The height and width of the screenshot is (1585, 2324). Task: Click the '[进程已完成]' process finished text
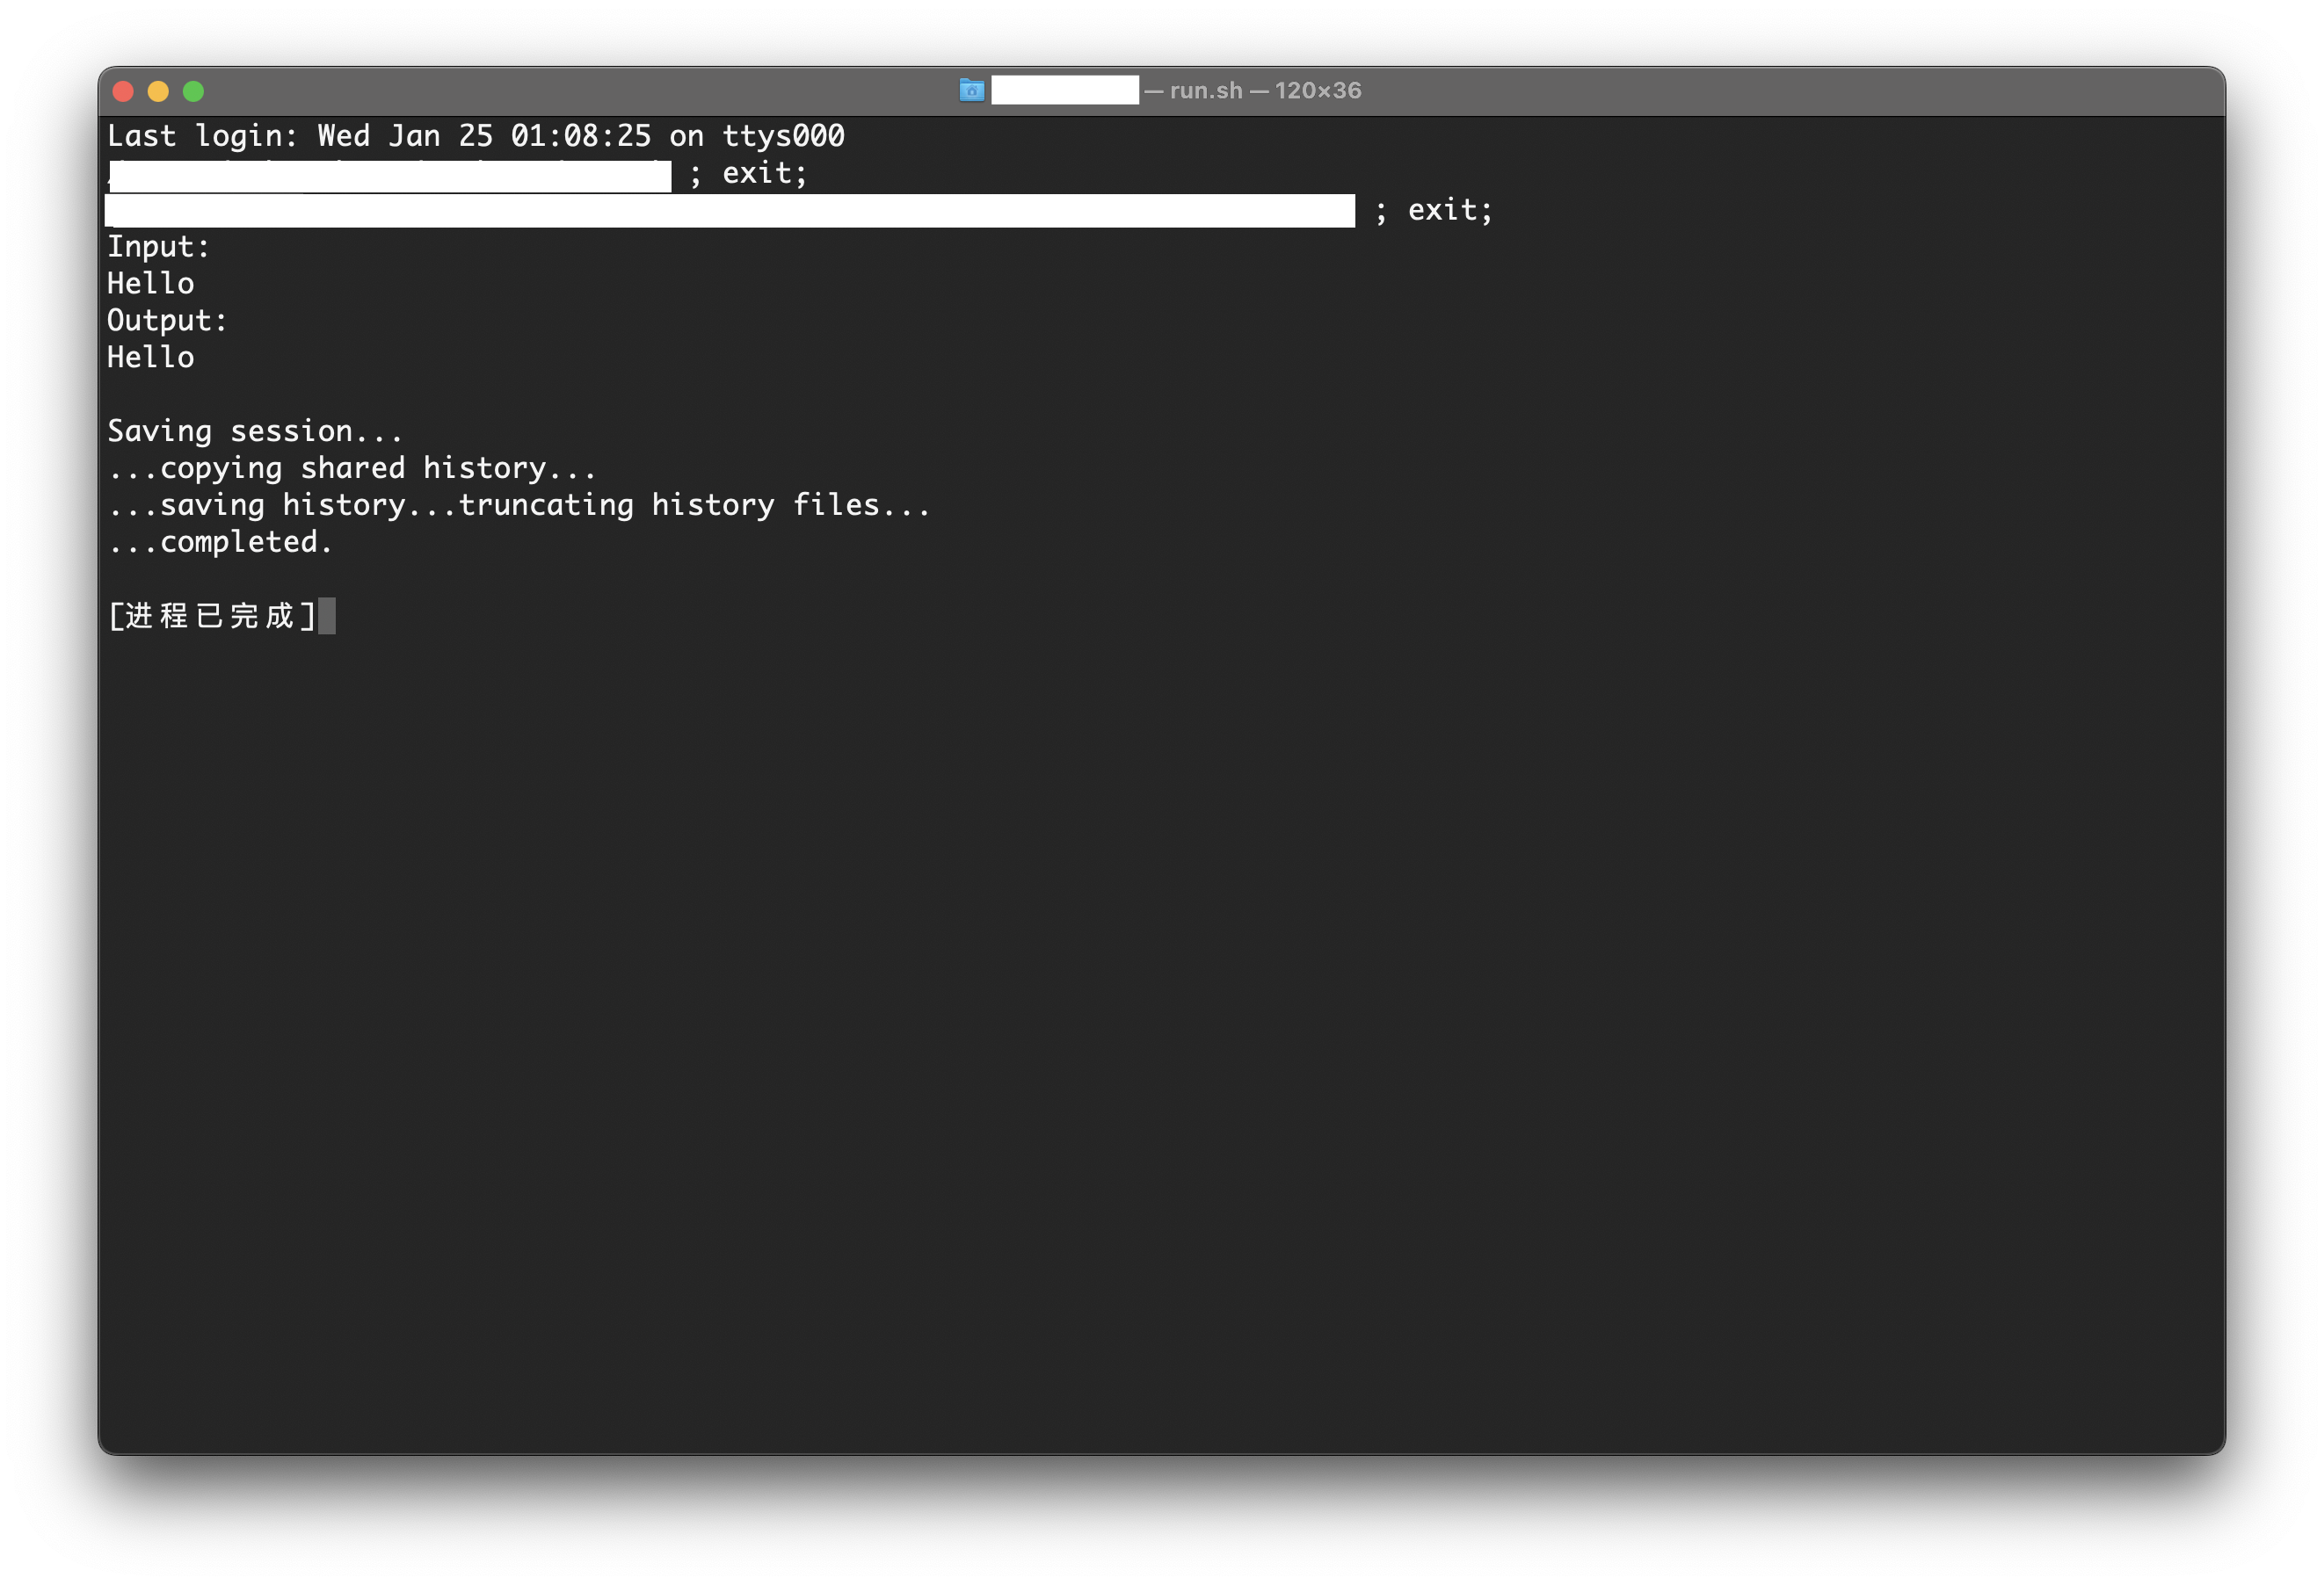point(212,616)
